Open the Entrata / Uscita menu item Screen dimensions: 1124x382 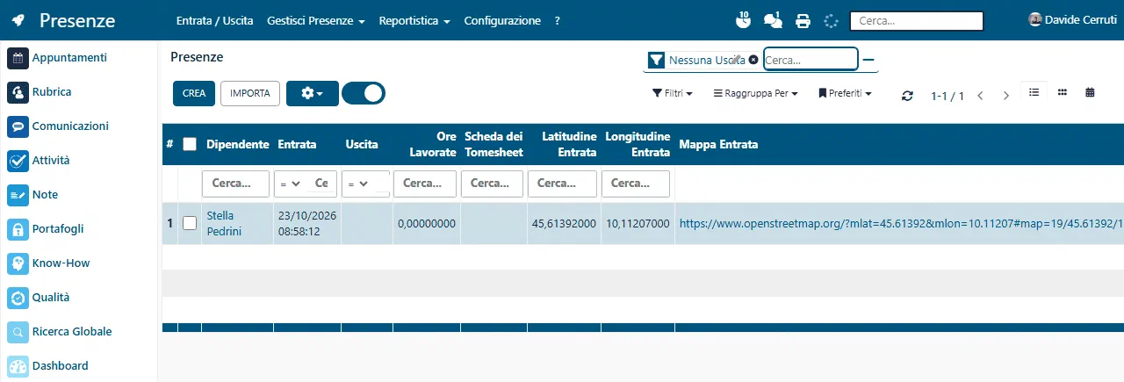point(214,20)
